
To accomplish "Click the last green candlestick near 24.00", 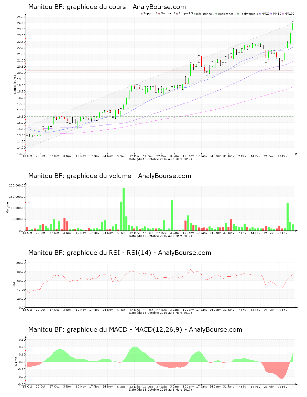I will tap(293, 26).
